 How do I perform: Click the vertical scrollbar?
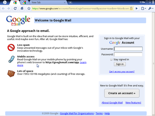(153, 64)
